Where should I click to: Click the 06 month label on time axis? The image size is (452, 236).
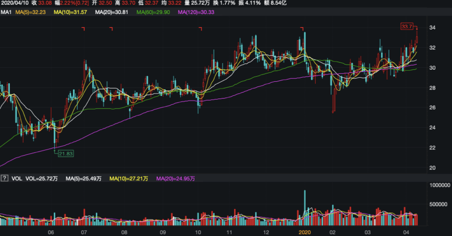coord(51,231)
